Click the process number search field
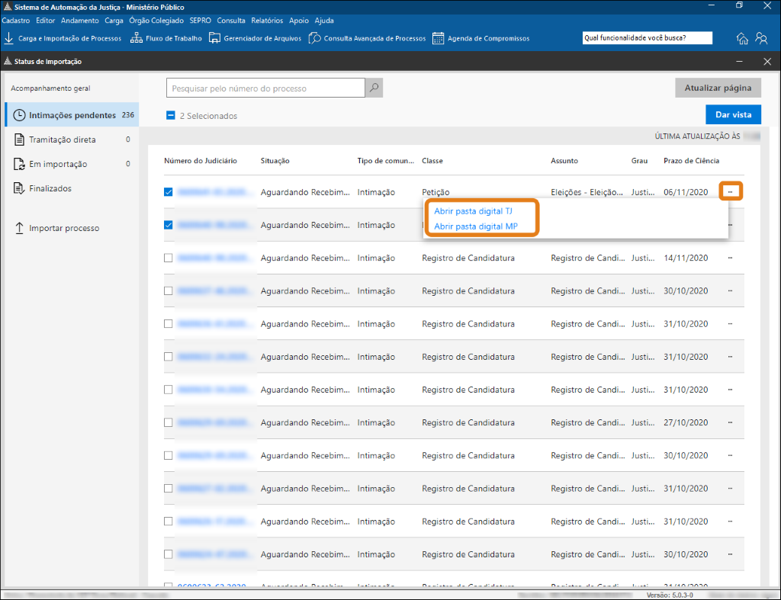Viewport: 781px width, 600px height. (x=265, y=88)
